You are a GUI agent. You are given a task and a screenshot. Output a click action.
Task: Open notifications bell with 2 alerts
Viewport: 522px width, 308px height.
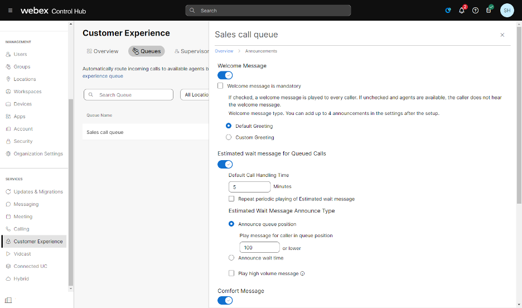click(x=462, y=10)
